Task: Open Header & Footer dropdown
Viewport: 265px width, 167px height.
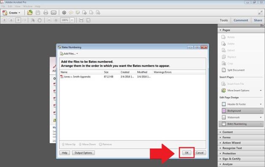Action: coord(261,104)
